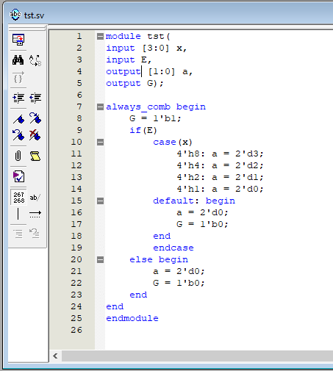333x371 pixels.
Task: Decrease indent of selected lines
Action: (x=35, y=98)
